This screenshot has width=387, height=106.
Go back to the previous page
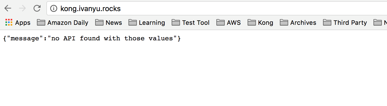click(x=8, y=9)
